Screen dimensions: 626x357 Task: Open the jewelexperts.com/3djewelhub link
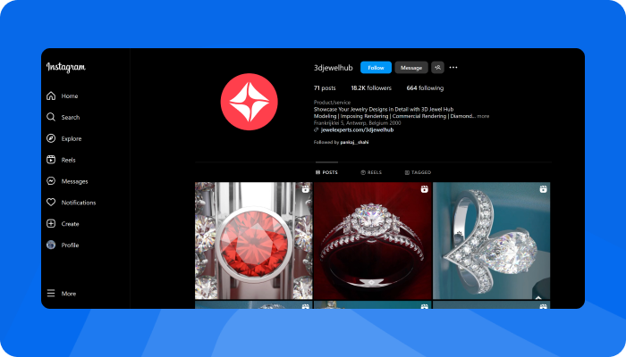358,130
